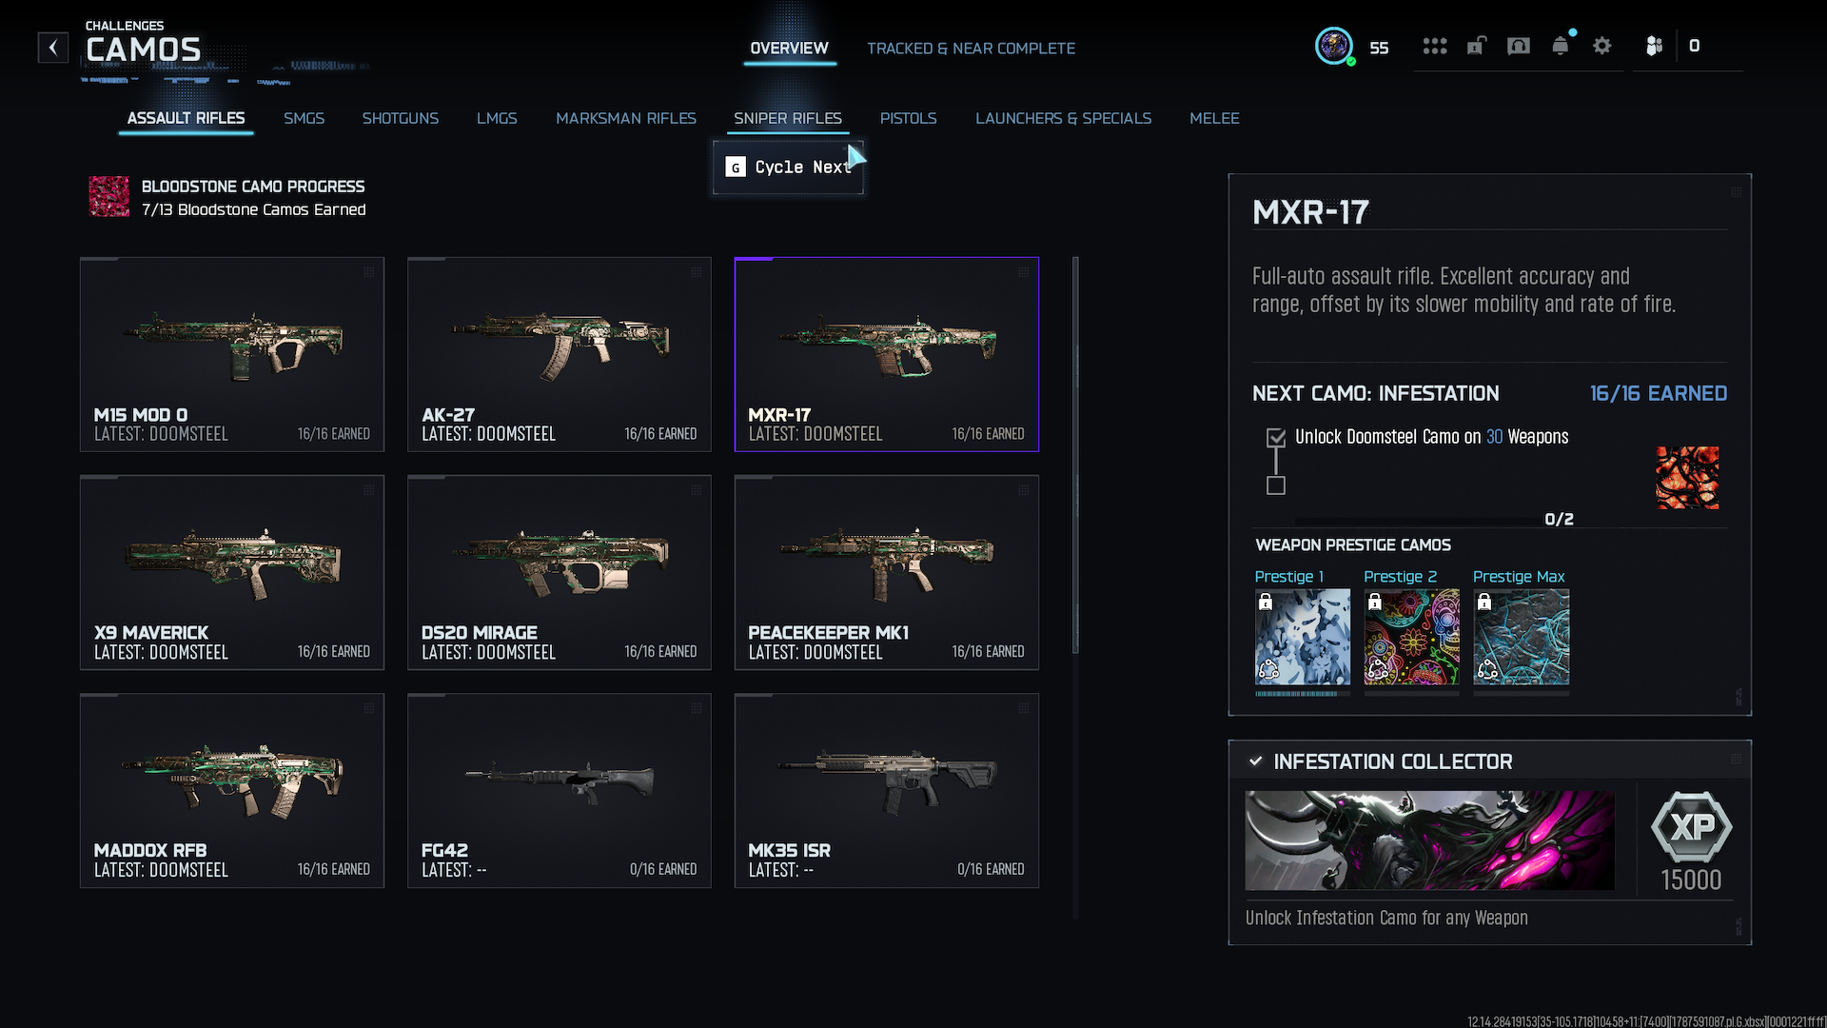Click the lock icon on Prestige 1 camo

coord(1266,602)
